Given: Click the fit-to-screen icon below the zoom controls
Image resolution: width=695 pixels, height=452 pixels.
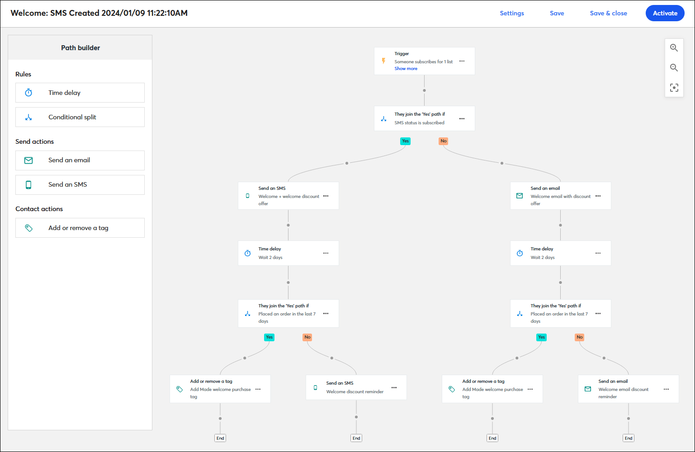Looking at the screenshot, I should 674,88.
